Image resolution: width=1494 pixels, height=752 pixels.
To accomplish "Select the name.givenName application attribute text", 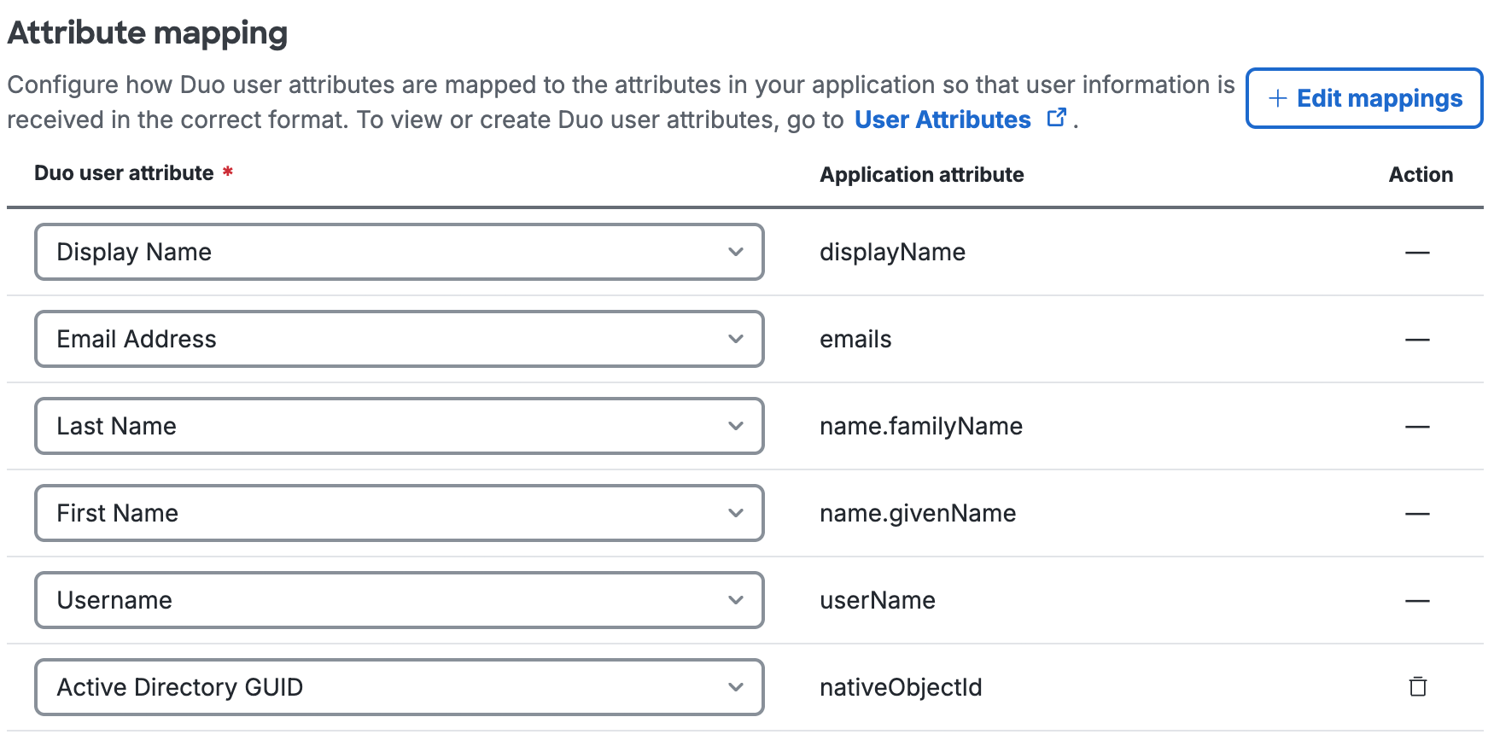I will pos(918,513).
